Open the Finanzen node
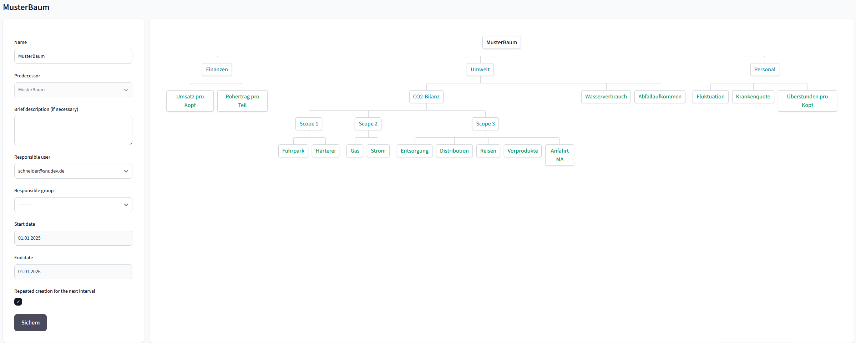 pyautogui.click(x=217, y=70)
